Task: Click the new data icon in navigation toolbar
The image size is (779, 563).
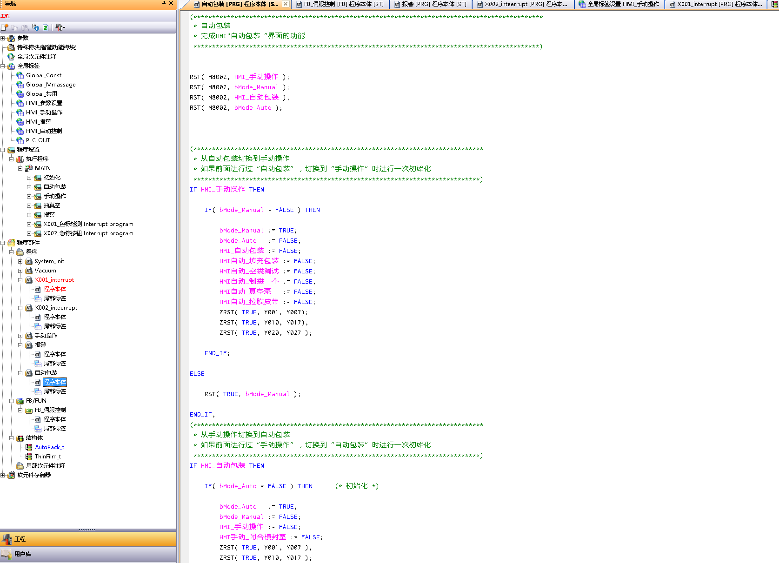Action: pos(5,27)
